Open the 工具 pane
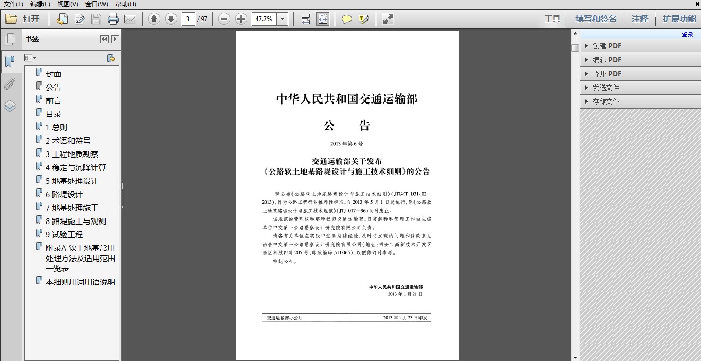Screen dimensions: 701x361 click(552, 19)
